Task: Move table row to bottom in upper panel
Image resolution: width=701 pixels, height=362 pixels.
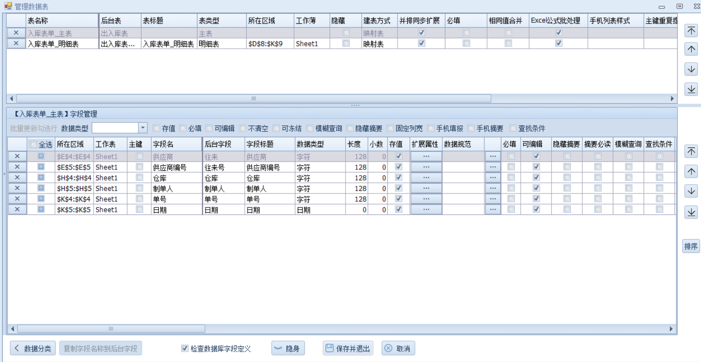Action: coord(691,89)
